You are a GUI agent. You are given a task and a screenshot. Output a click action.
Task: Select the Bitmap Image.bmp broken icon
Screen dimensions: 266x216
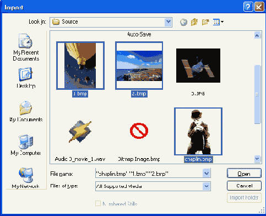click(x=139, y=131)
